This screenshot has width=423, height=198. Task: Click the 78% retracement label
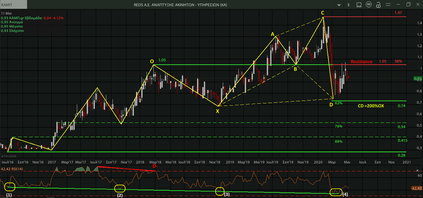point(339,126)
